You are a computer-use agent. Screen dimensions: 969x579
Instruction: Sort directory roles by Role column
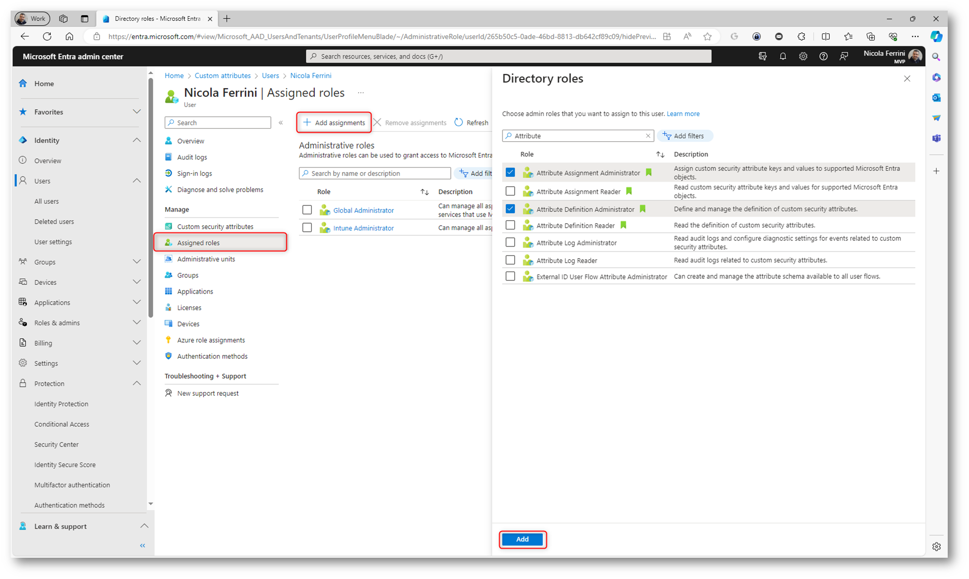click(x=660, y=154)
